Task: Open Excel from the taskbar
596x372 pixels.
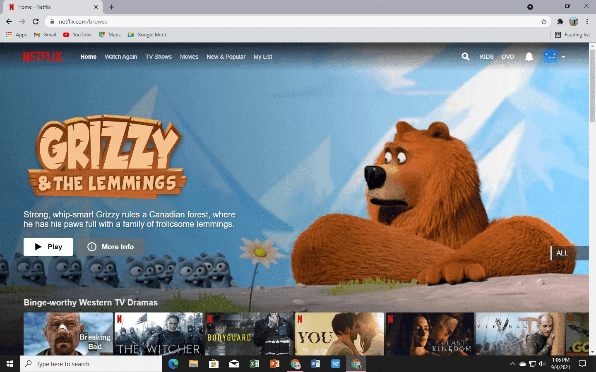Action: coord(255,364)
